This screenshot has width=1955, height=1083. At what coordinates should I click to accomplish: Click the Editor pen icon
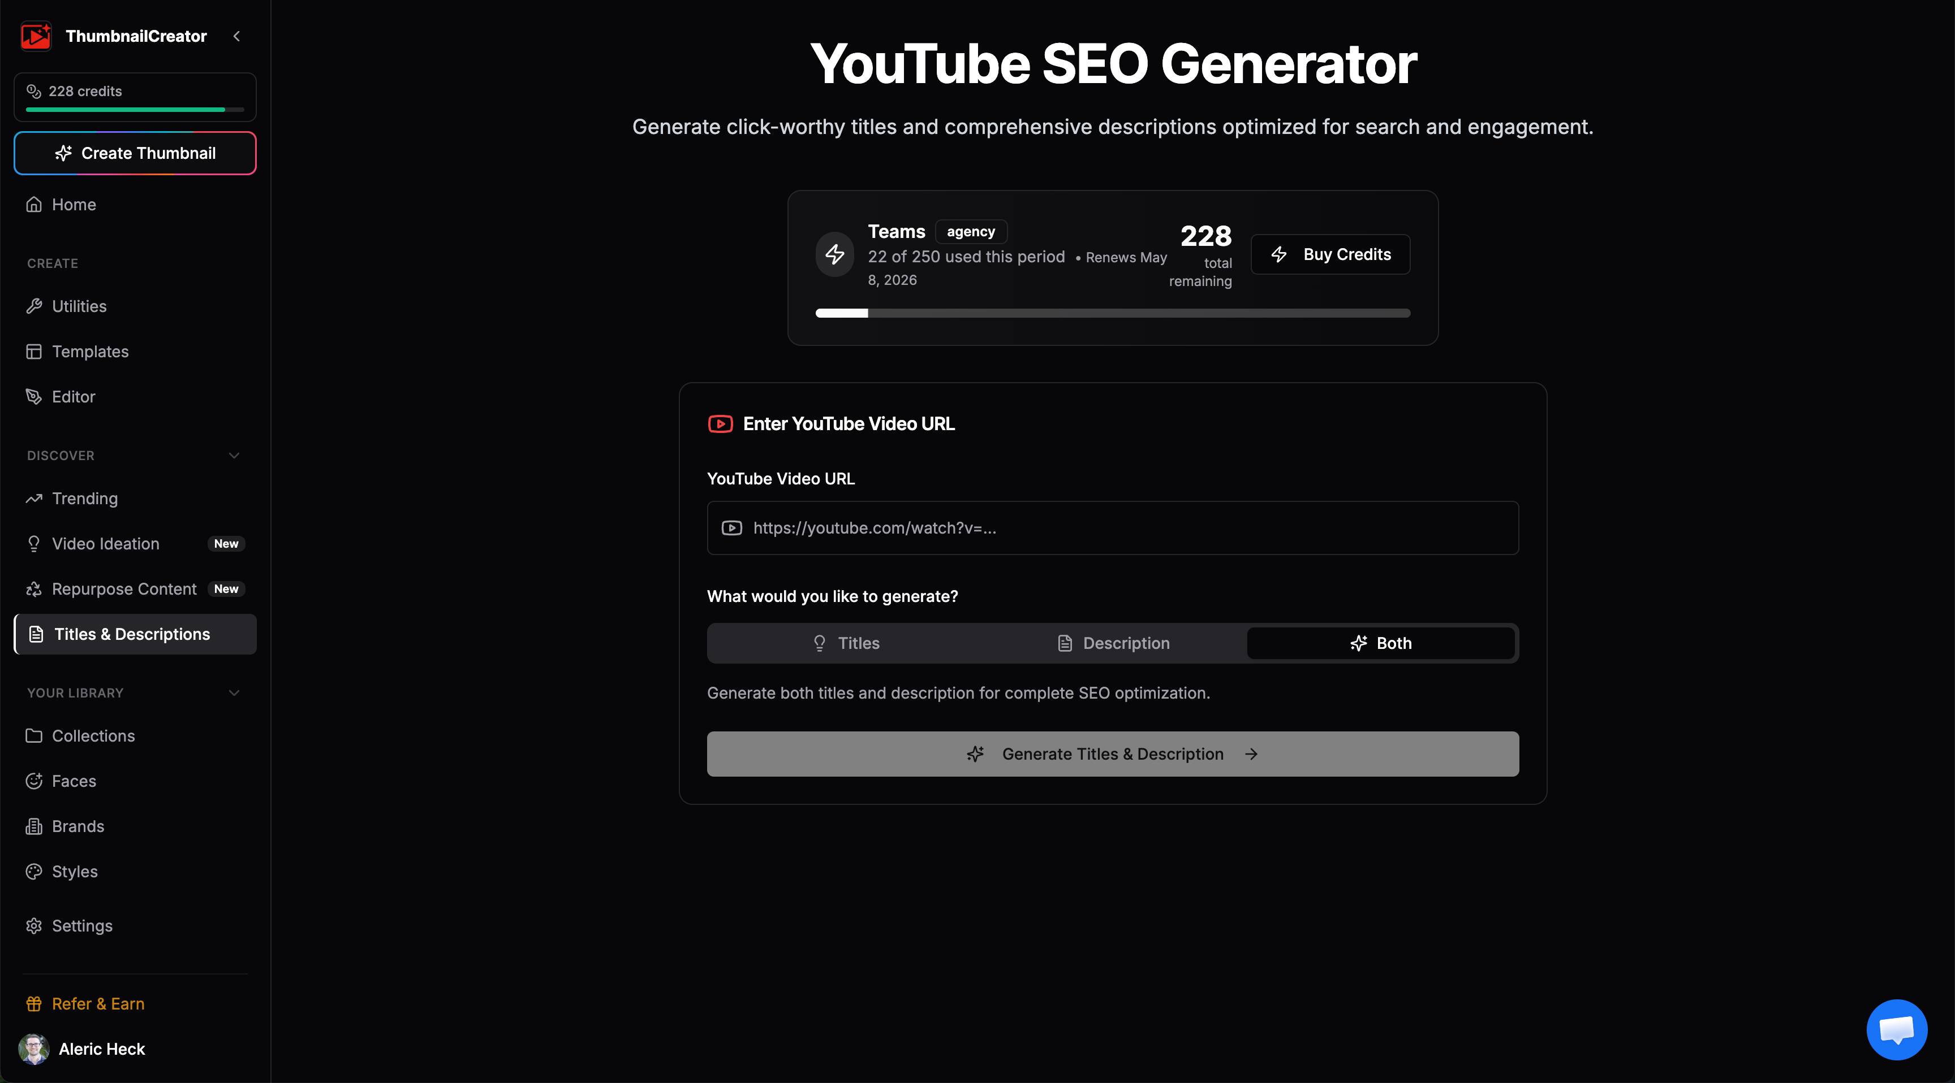(x=33, y=397)
